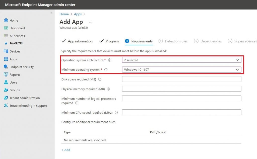The width and height of the screenshot is (257, 159).
Task: Click Minimum CPU speed required input field
Action: click(182, 112)
